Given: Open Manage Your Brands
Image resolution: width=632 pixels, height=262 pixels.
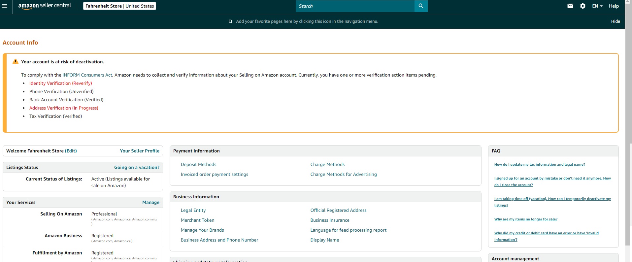Looking at the screenshot, I should 202,230.
